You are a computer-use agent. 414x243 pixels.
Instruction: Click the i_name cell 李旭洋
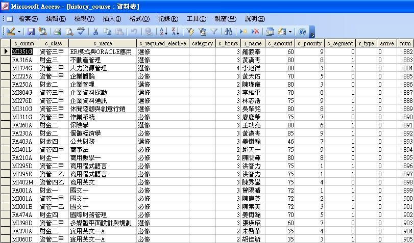252,68
